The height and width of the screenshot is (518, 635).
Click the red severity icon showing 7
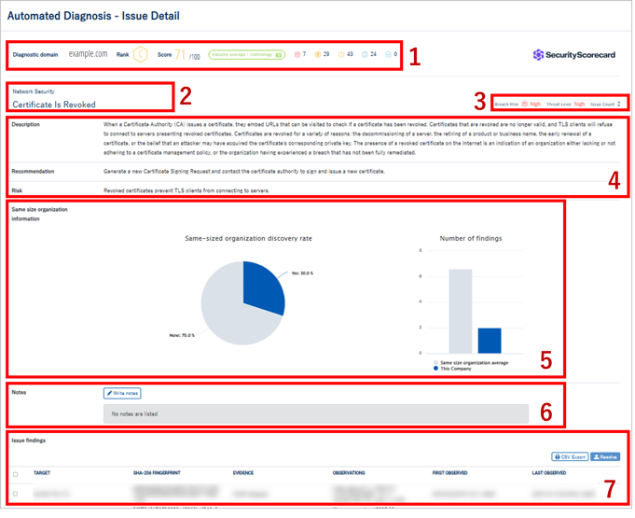tap(297, 55)
